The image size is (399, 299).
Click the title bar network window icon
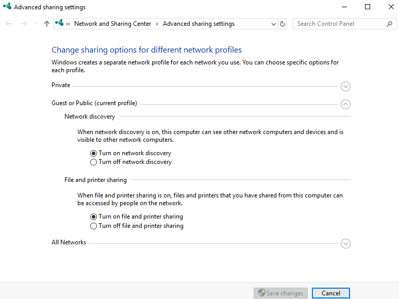[7, 7]
